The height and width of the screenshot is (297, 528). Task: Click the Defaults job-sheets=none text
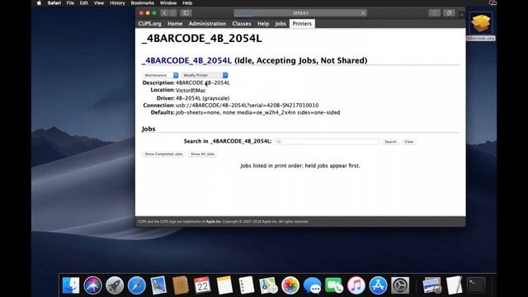click(x=257, y=112)
